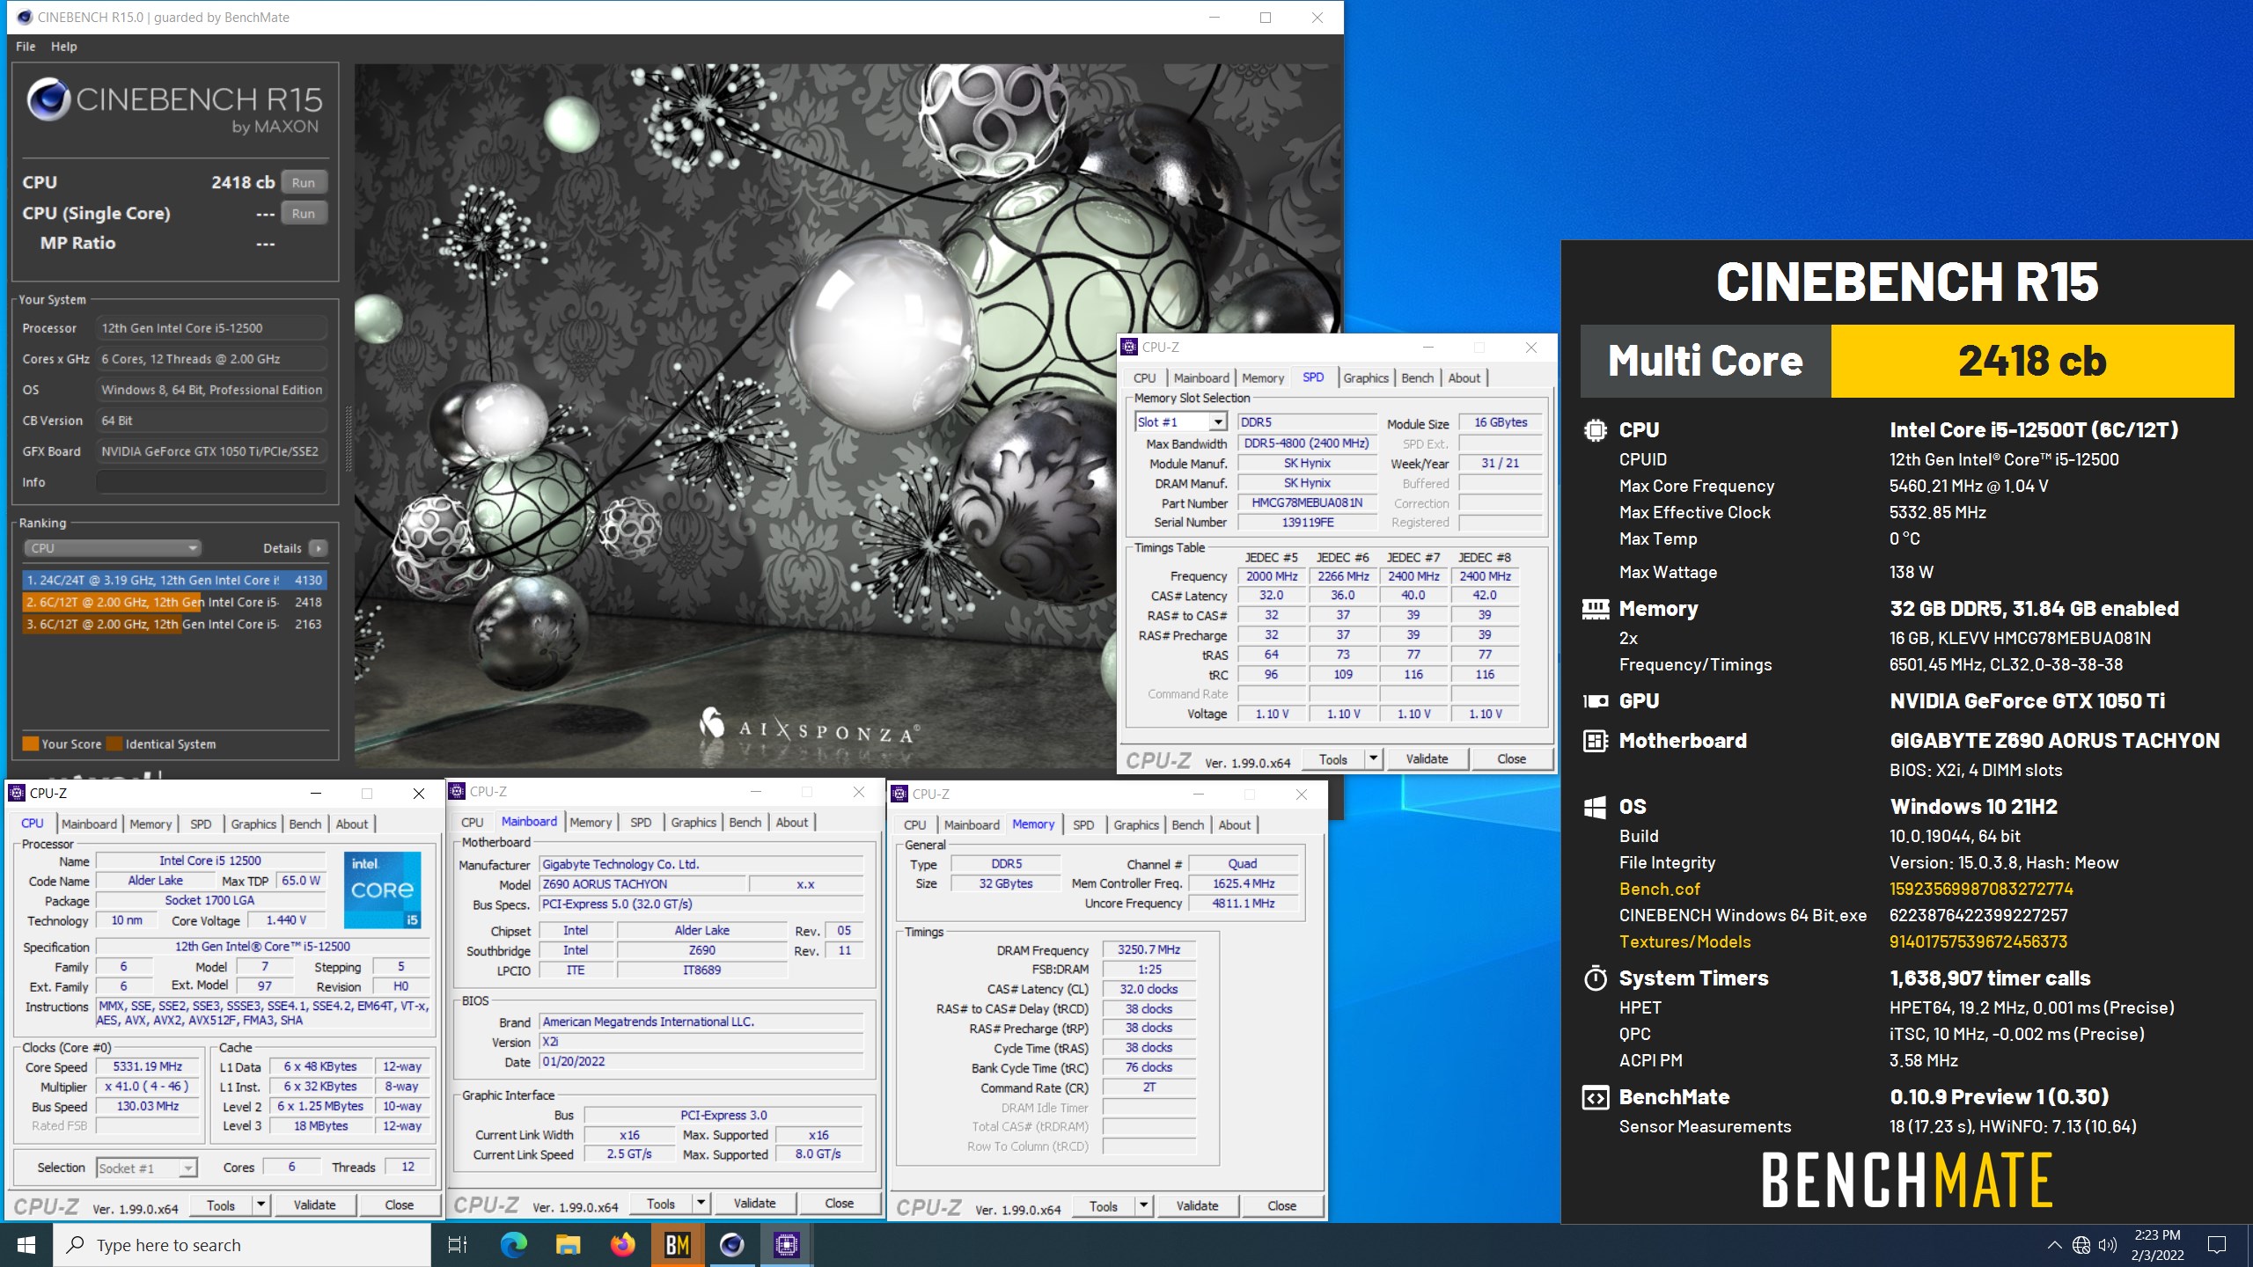Click the BenchMate CPU section icon
The height and width of the screenshot is (1267, 2253).
(1595, 430)
